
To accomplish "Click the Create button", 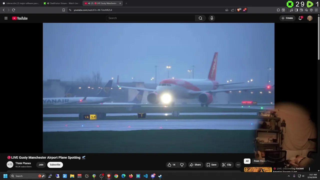I will click(x=287, y=18).
